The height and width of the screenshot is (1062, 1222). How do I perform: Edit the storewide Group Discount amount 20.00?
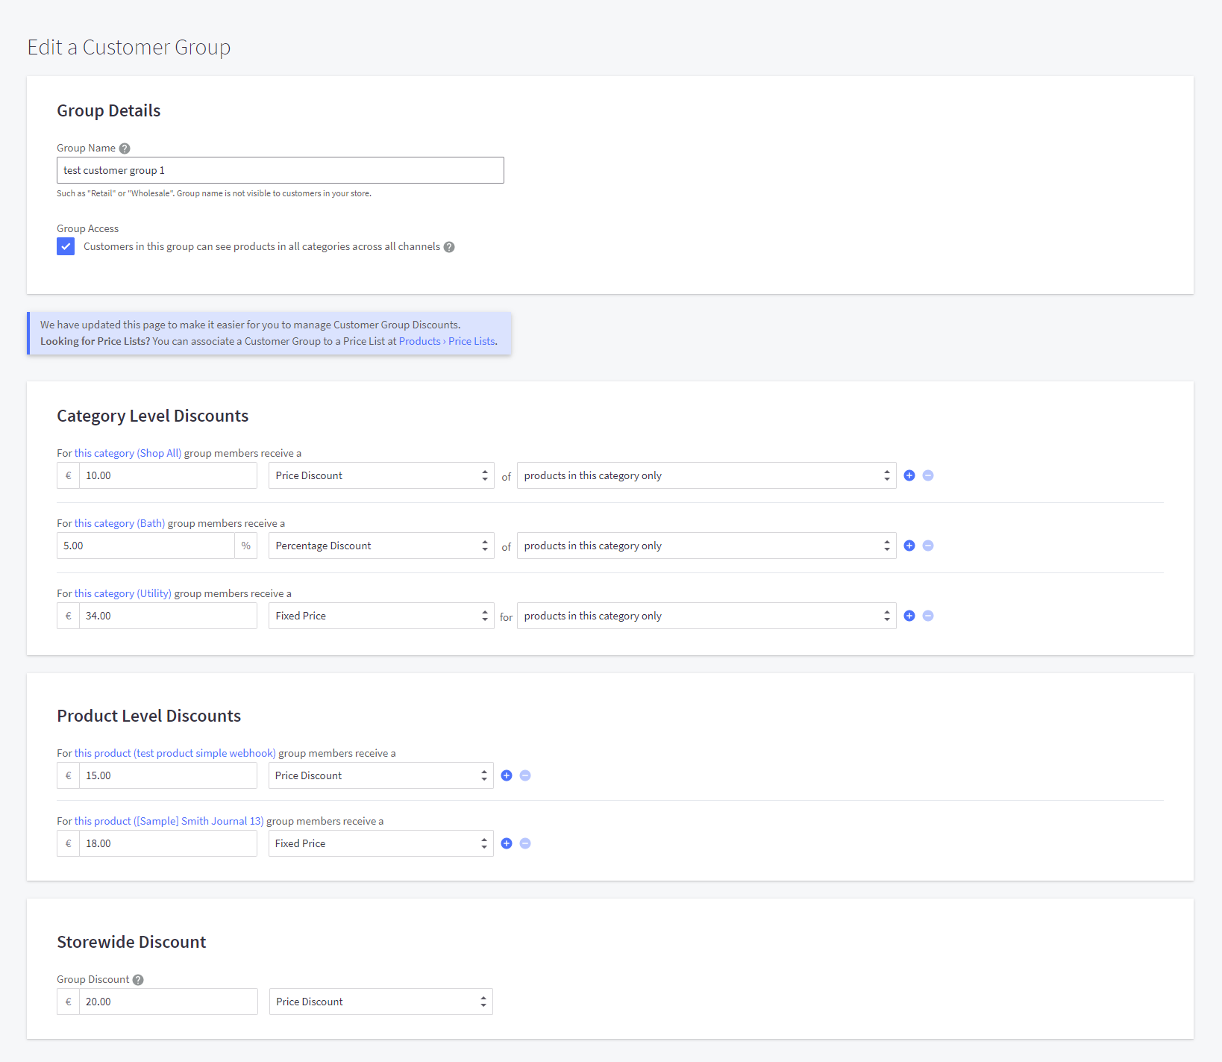(168, 1002)
